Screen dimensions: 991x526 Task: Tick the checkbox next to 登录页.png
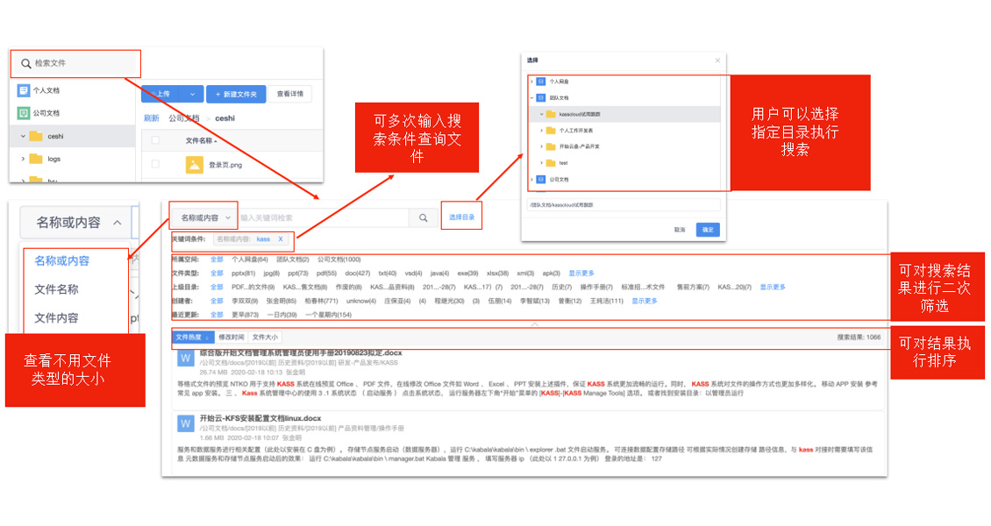[156, 164]
